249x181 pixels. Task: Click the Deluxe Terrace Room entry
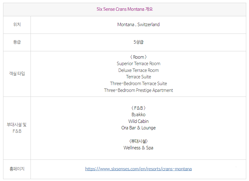[x=138, y=70]
